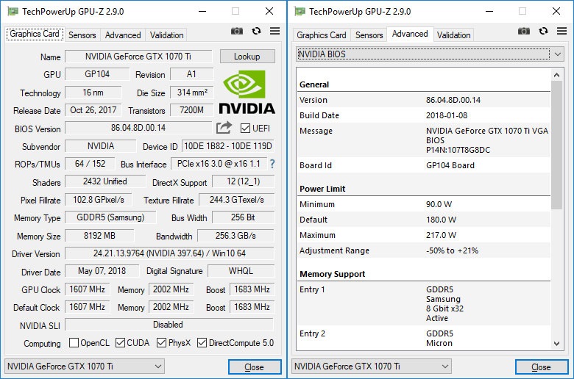Click the Close button in the left window

coord(255,367)
